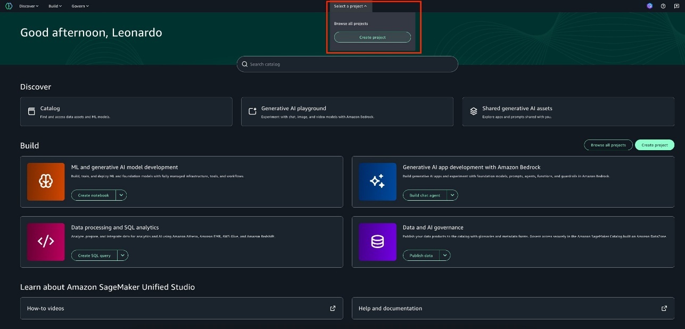The width and height of the screenshot is (685, 329).
Task: Click Create project in the project dropdown
Action: 373,37
